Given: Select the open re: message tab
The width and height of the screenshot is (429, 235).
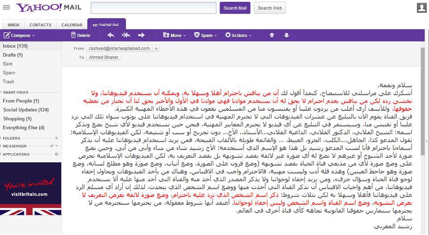Looking at the screenshot, I should point(106,24).
